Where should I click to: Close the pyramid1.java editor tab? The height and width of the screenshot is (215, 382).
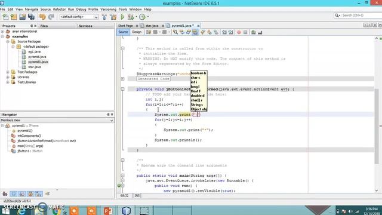(198, 26)
